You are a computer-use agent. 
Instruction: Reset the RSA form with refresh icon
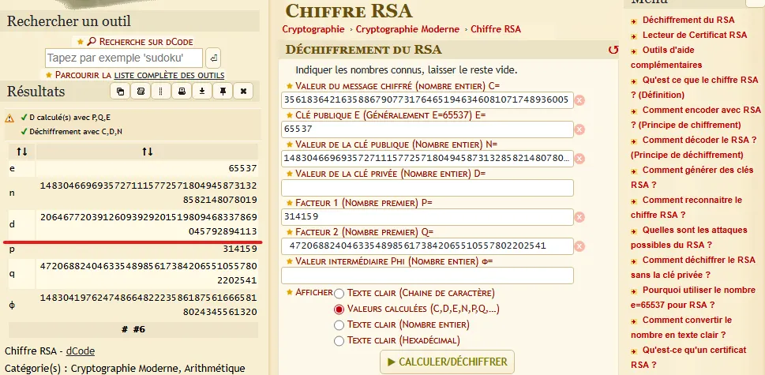[613, 50]
